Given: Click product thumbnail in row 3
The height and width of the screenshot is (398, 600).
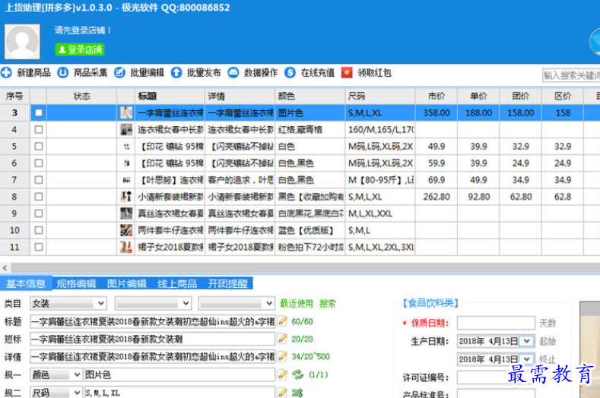Looking at the screenshot, I should coord(126,112).
